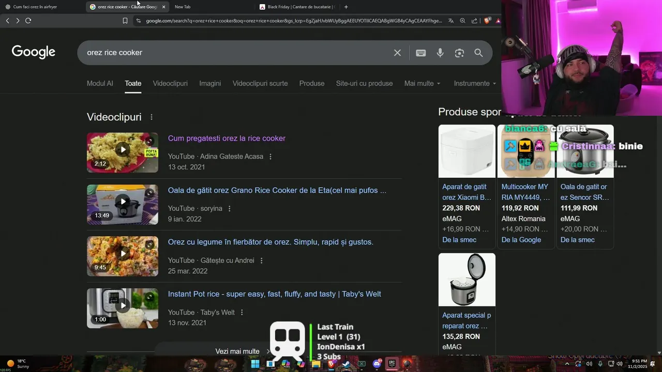Open Brave browser icon in taskbar

[x=331, y=364]
